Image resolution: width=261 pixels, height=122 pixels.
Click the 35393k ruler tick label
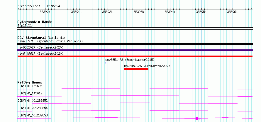tap(139, 12)
